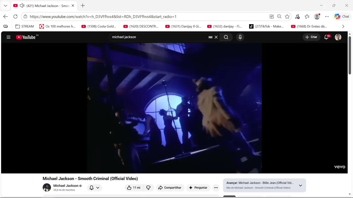Click the video title Smooth Criminal text
Viewport: 353px width, 198px height.
tap(90, 178)
